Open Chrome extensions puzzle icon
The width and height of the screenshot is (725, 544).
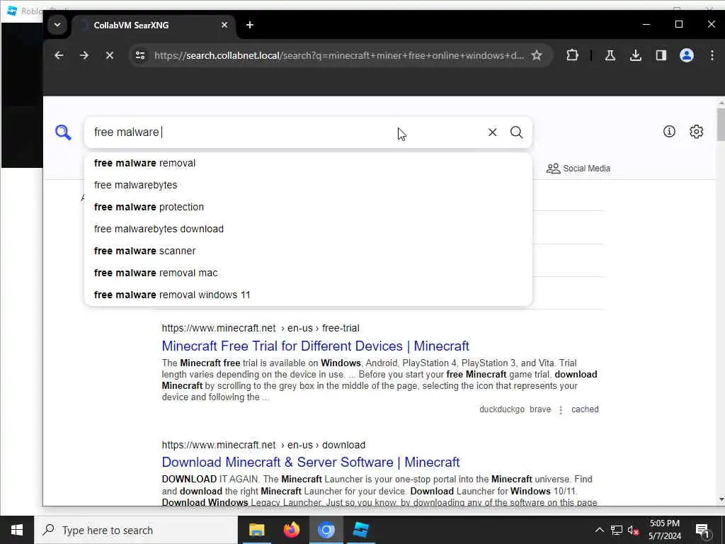[x=572, y=55]
